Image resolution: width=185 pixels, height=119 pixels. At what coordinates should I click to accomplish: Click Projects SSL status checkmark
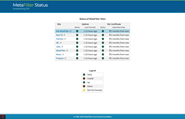tap(103, 58)
